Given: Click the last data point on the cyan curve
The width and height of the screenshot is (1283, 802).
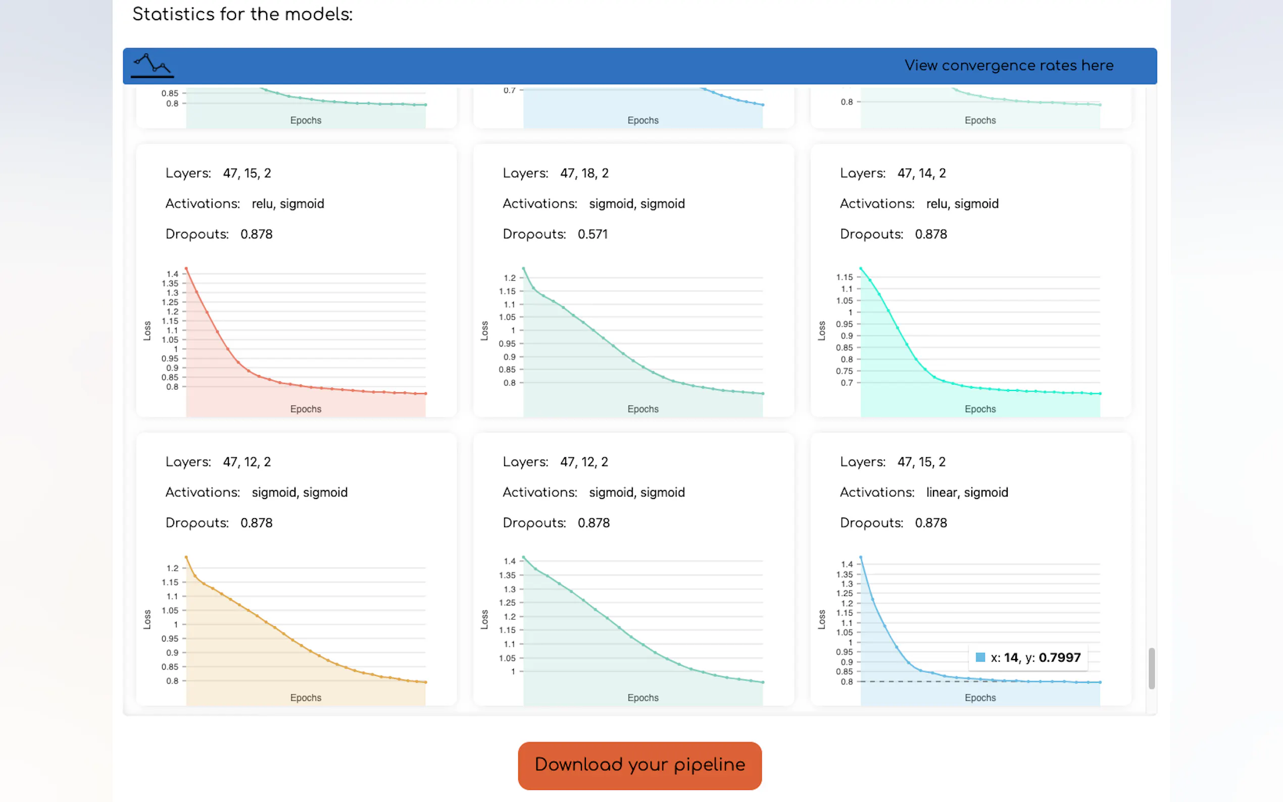Looking at the screenshot, I should click(1100, 393).
